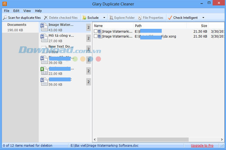Tick the checkbox of the first Image Watermarki... file
The height and width of the screenshot is (150, 226).
(96, 31)
